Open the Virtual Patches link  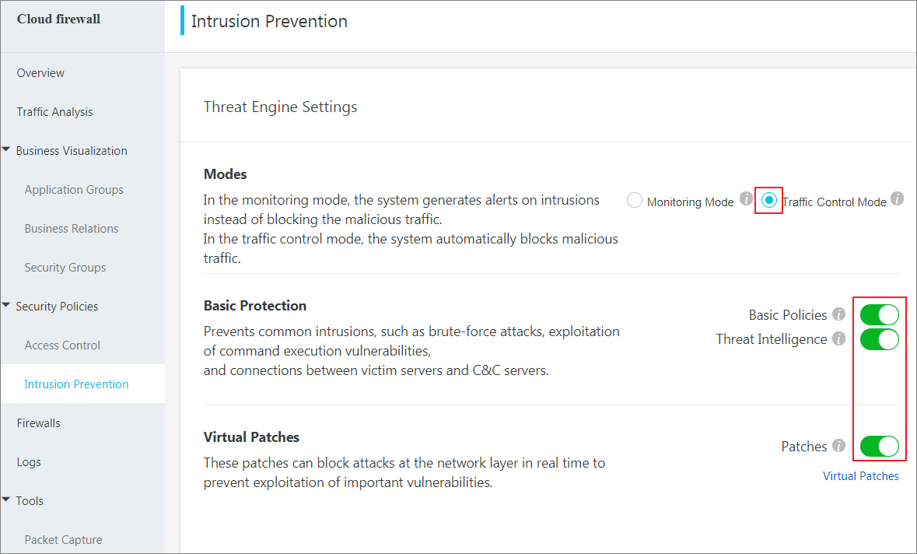coord(861,476)
